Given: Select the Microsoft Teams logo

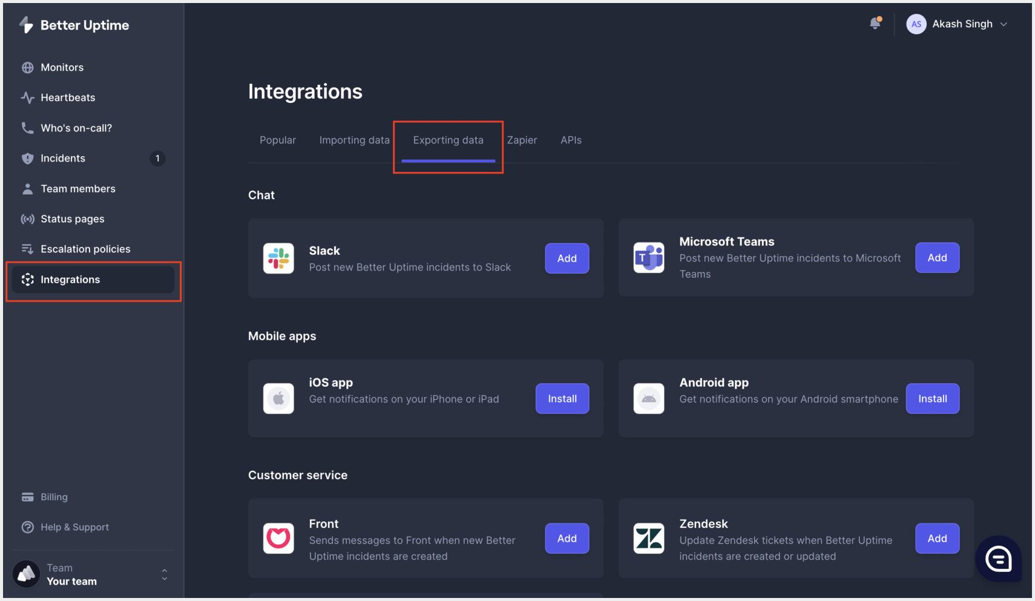Looking at the screenshot, I should click(648, 257).
